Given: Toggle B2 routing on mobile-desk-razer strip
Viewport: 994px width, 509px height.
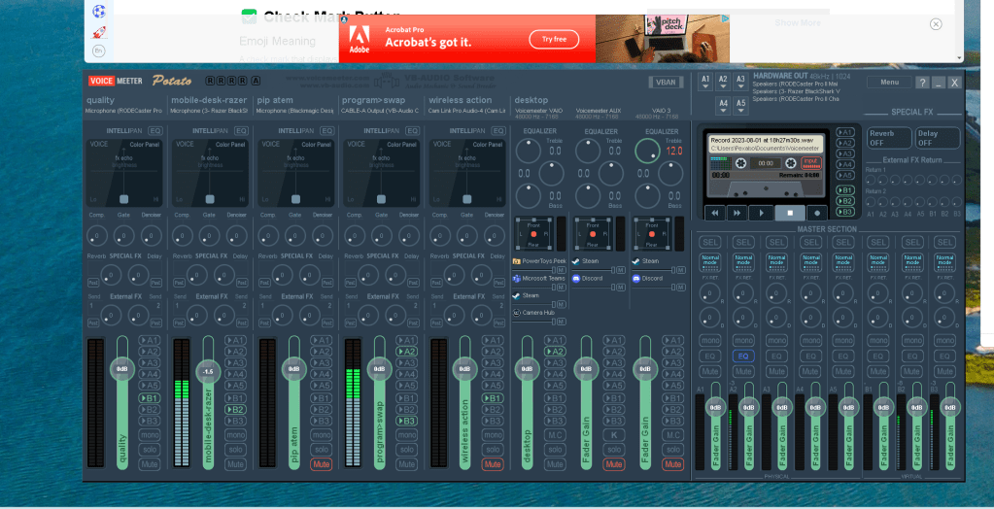Looking at the screenshot, I should pyautogui.click(x=235, y=410).
